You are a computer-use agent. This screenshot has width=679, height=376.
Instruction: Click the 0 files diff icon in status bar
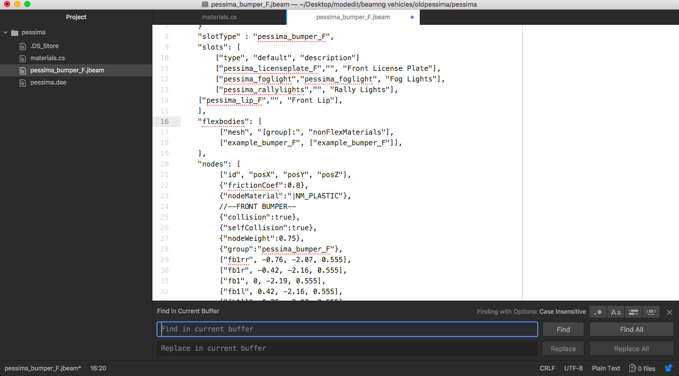pyautogui.click(x=632, y=368)
